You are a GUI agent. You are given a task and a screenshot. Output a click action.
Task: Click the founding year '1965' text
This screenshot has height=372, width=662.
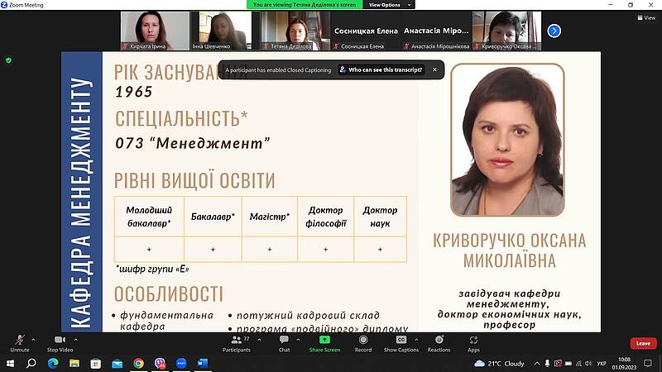click(x=134, y=92)
